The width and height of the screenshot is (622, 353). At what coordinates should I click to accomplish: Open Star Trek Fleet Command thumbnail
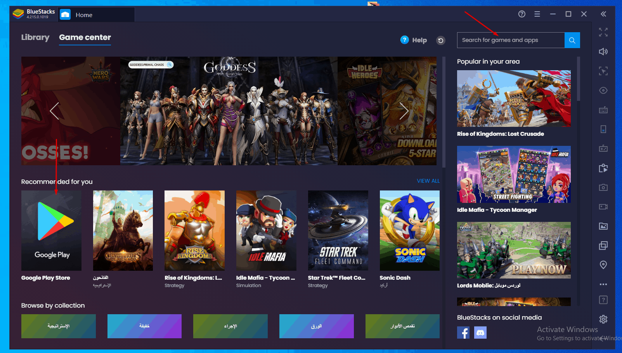[338, 230]
